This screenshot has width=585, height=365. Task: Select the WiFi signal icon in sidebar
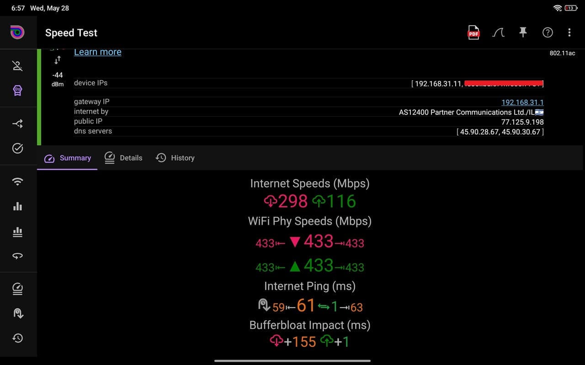[18, 182]
